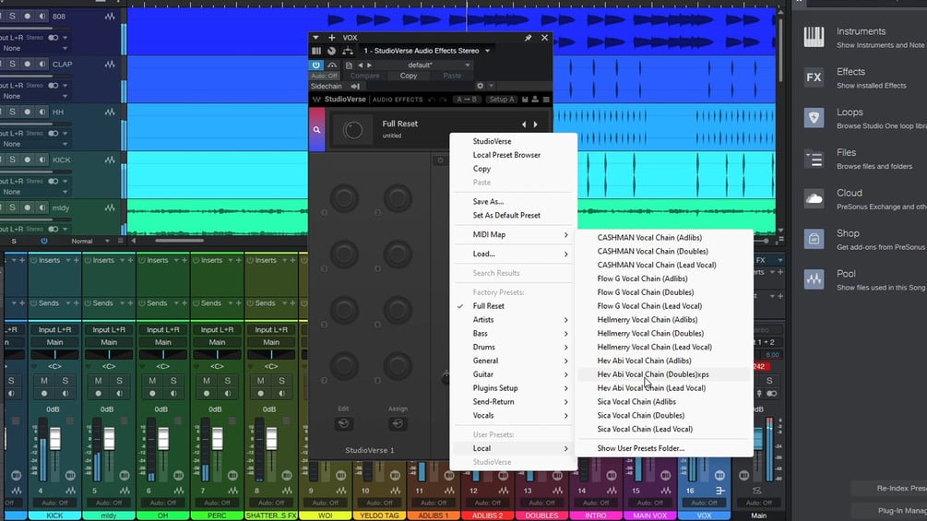Click the A to B copy button

click(x=467, y=100)
